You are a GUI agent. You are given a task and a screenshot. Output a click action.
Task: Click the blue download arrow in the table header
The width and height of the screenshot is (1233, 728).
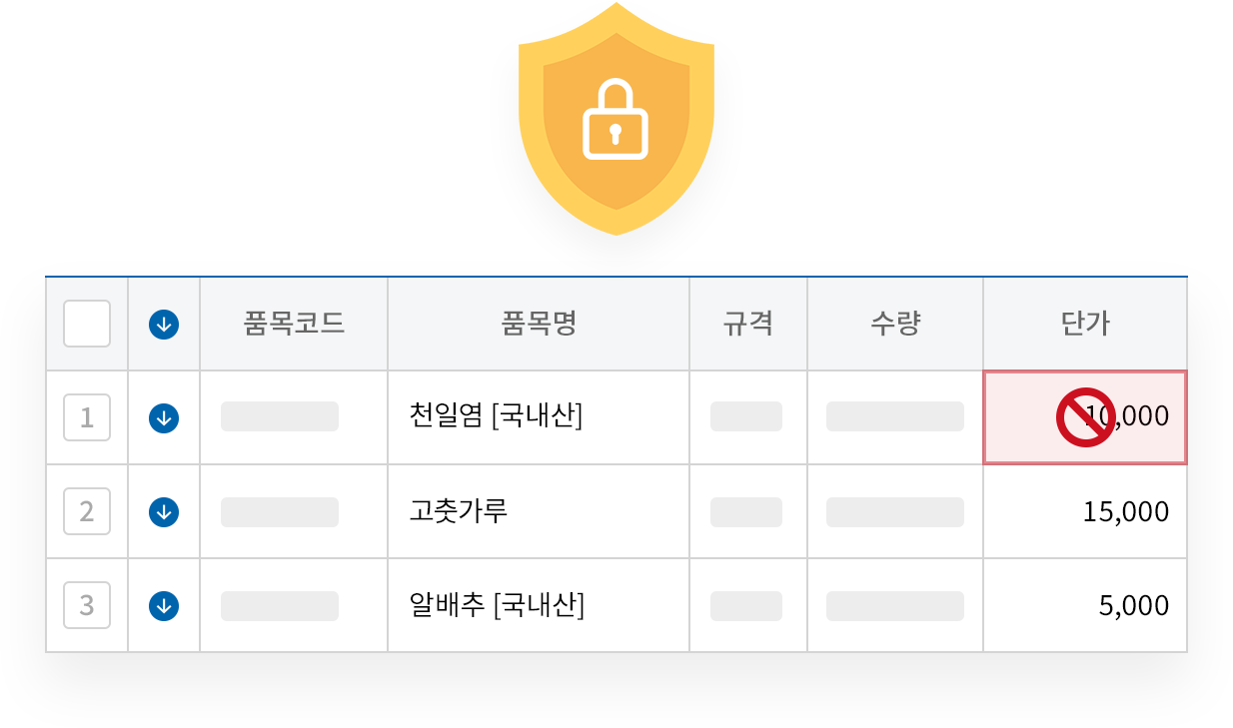click(163, 324)
